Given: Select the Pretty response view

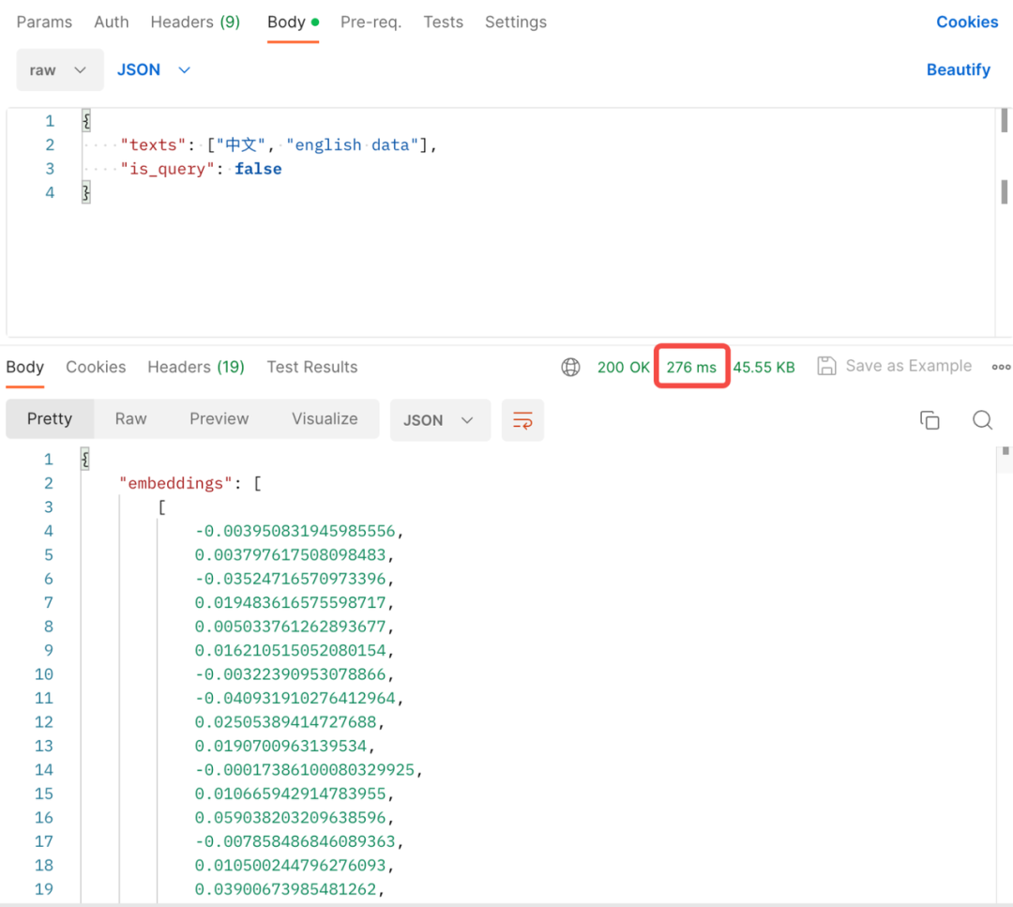Looking at the screenshot, I should (x=50, y=418).
